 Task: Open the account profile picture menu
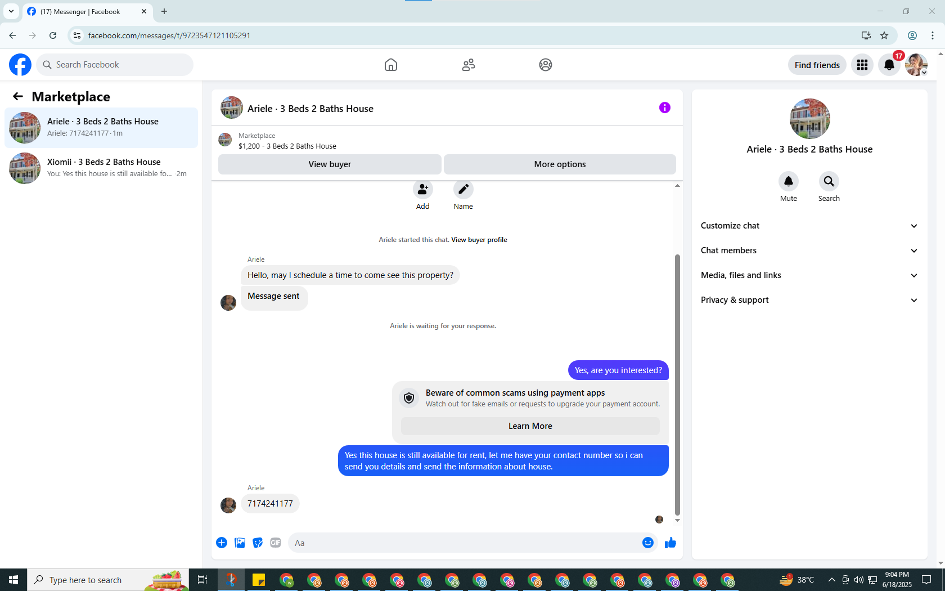(916, 65)
